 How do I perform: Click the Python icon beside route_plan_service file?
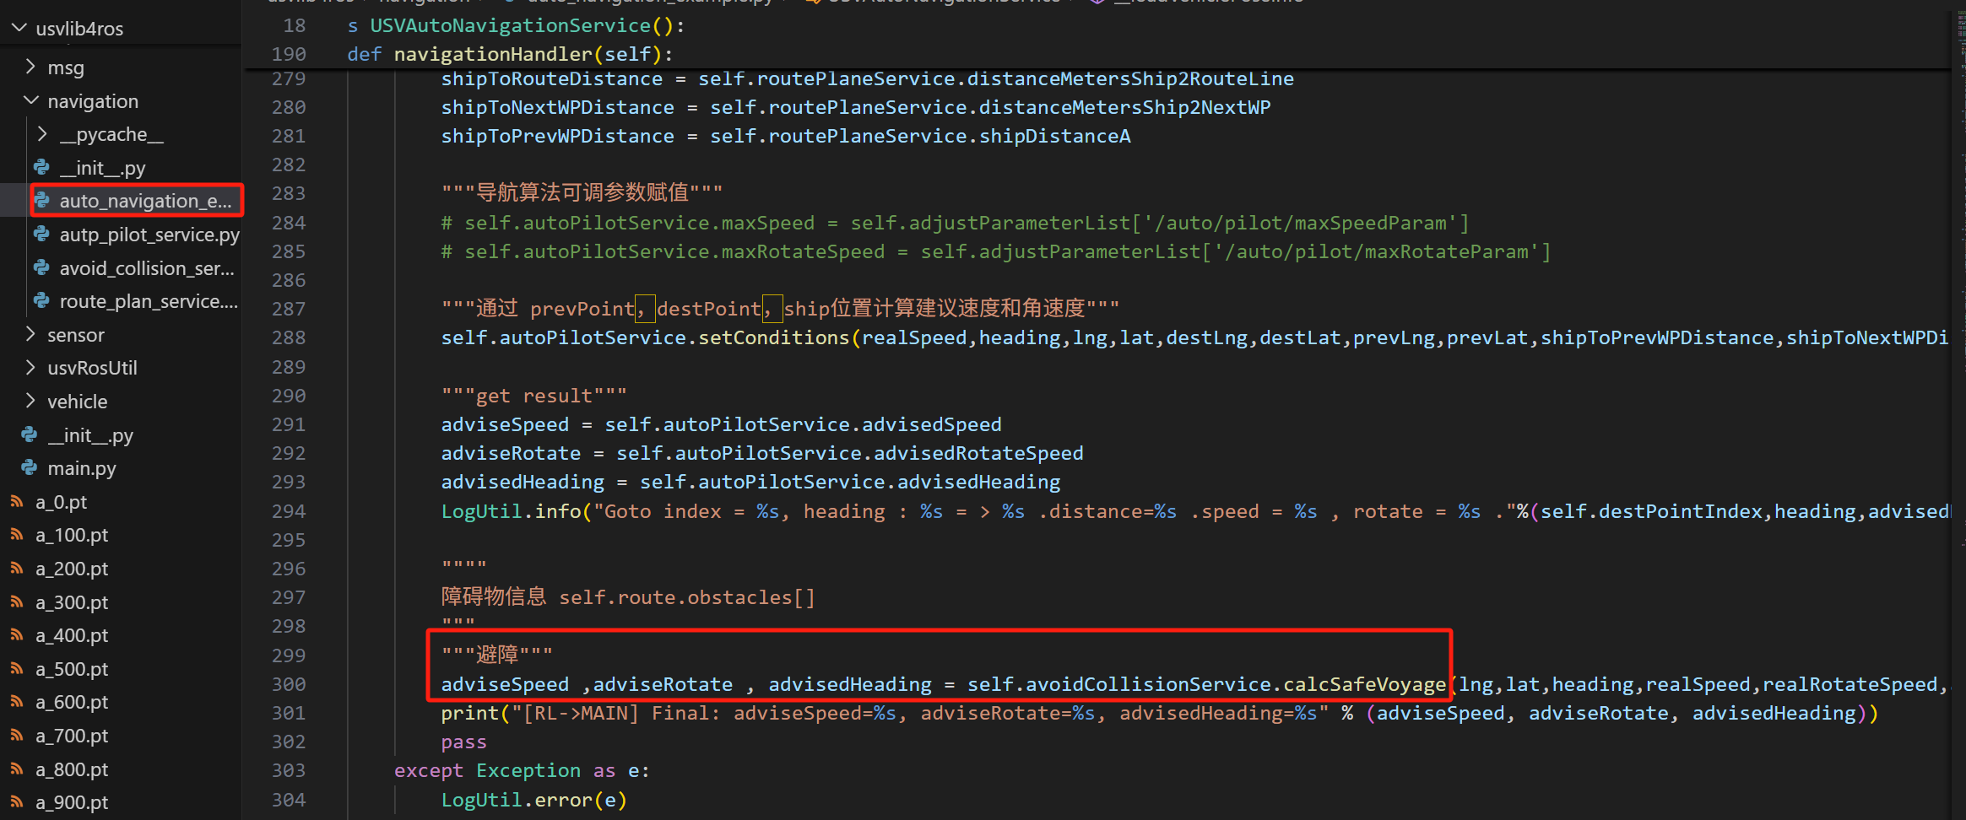point(41,301)
